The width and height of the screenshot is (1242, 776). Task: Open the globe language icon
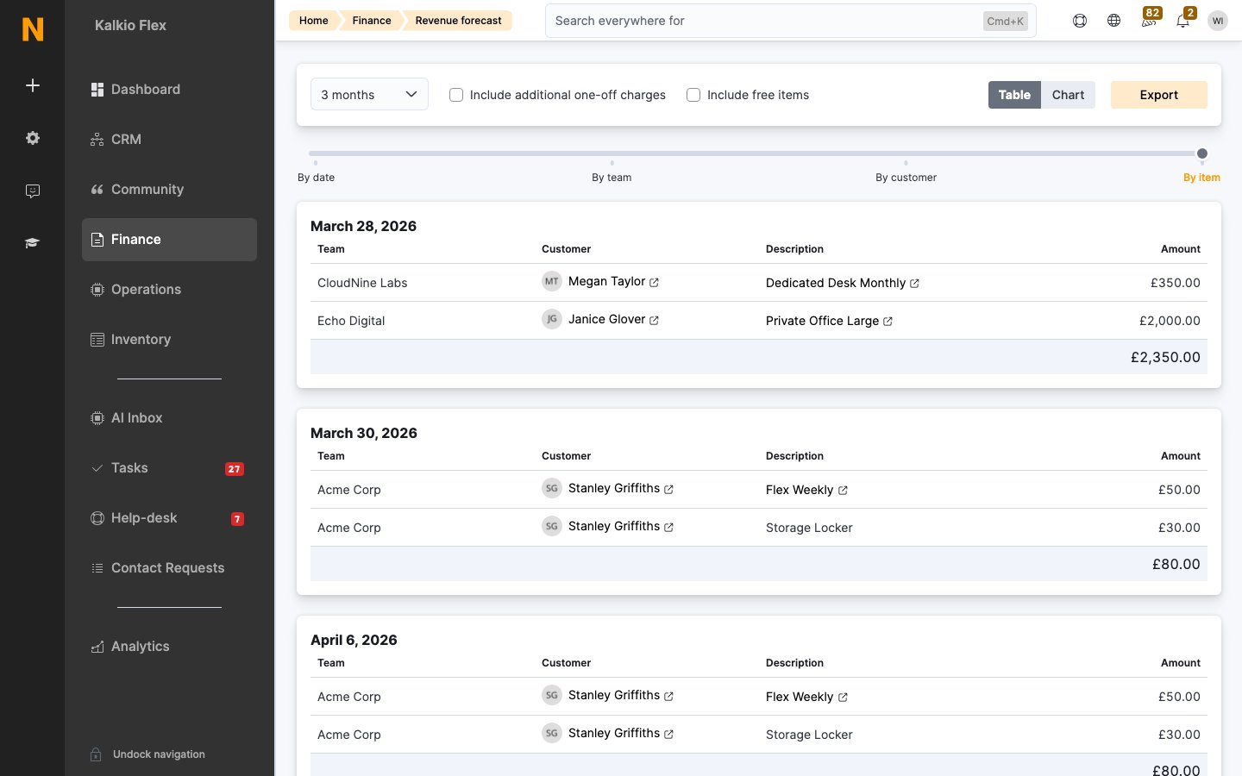point(1114,21)
